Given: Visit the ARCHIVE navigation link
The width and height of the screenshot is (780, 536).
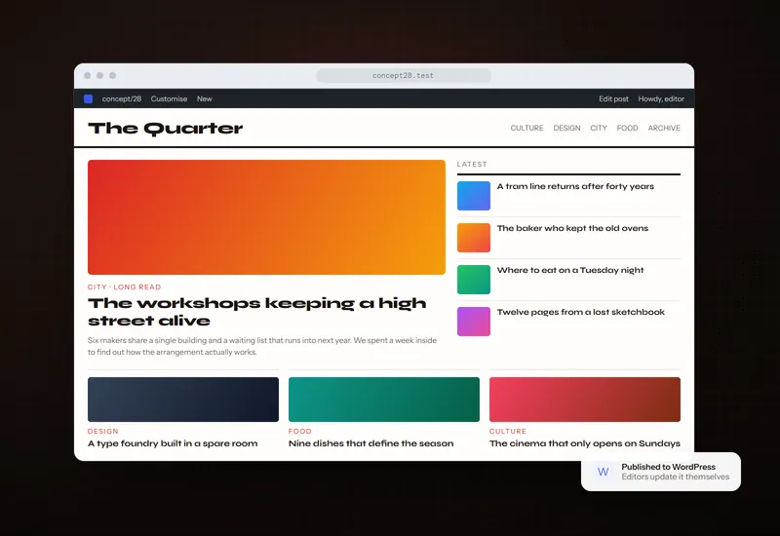Looking at the screenshot, I should (664, 128).
